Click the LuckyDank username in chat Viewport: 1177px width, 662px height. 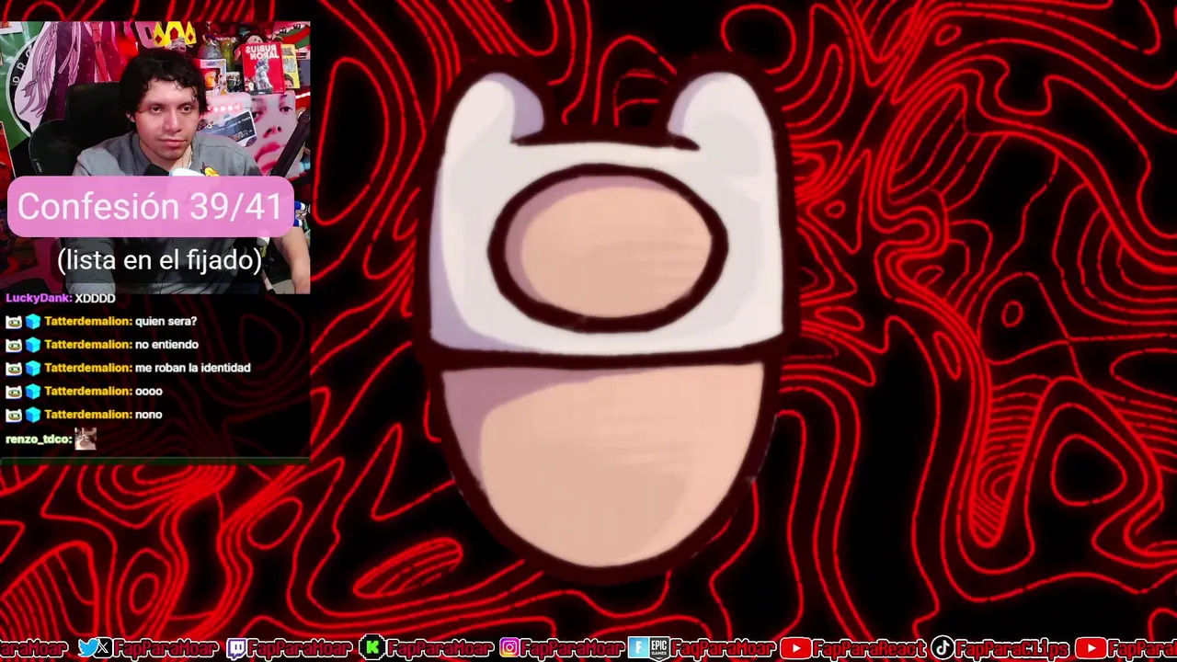(39, 298)
